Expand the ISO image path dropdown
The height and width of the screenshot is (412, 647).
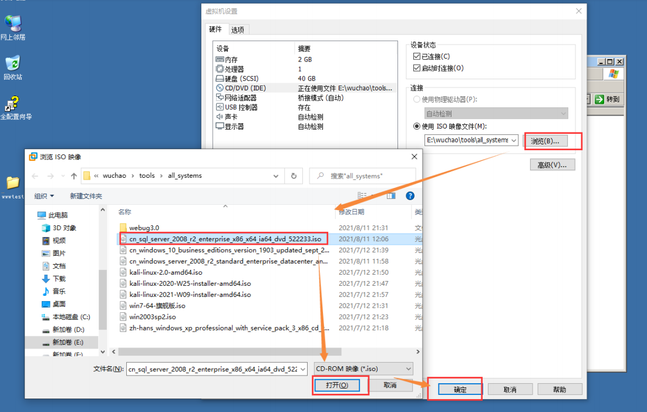514,140
